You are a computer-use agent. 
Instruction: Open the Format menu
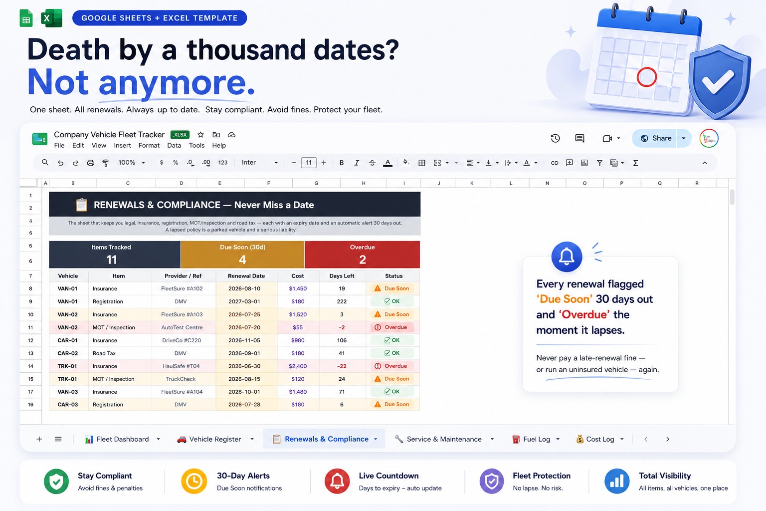[149, 146]
